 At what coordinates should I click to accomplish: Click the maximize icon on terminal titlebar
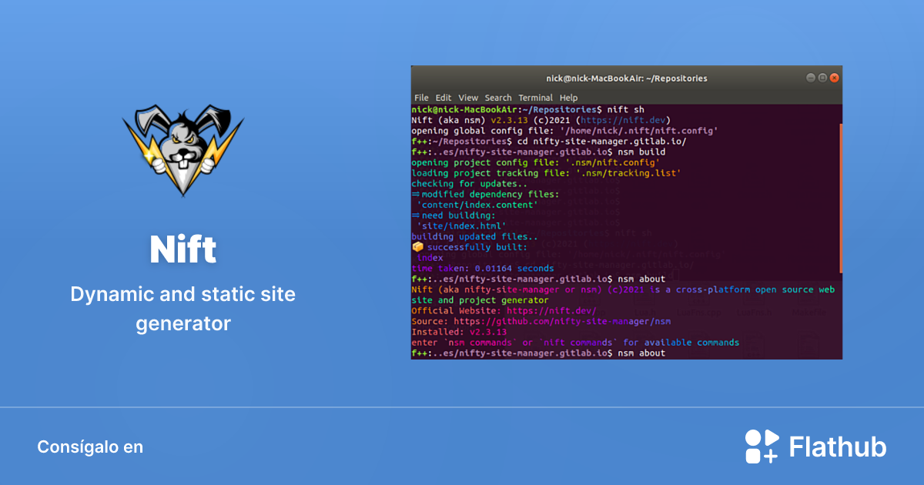coord(822,77)
